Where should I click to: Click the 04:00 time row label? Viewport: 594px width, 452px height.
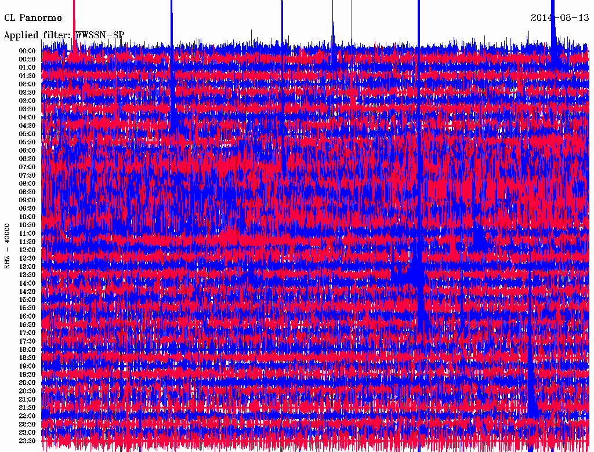pyautogui.click(x=27, y=118)
